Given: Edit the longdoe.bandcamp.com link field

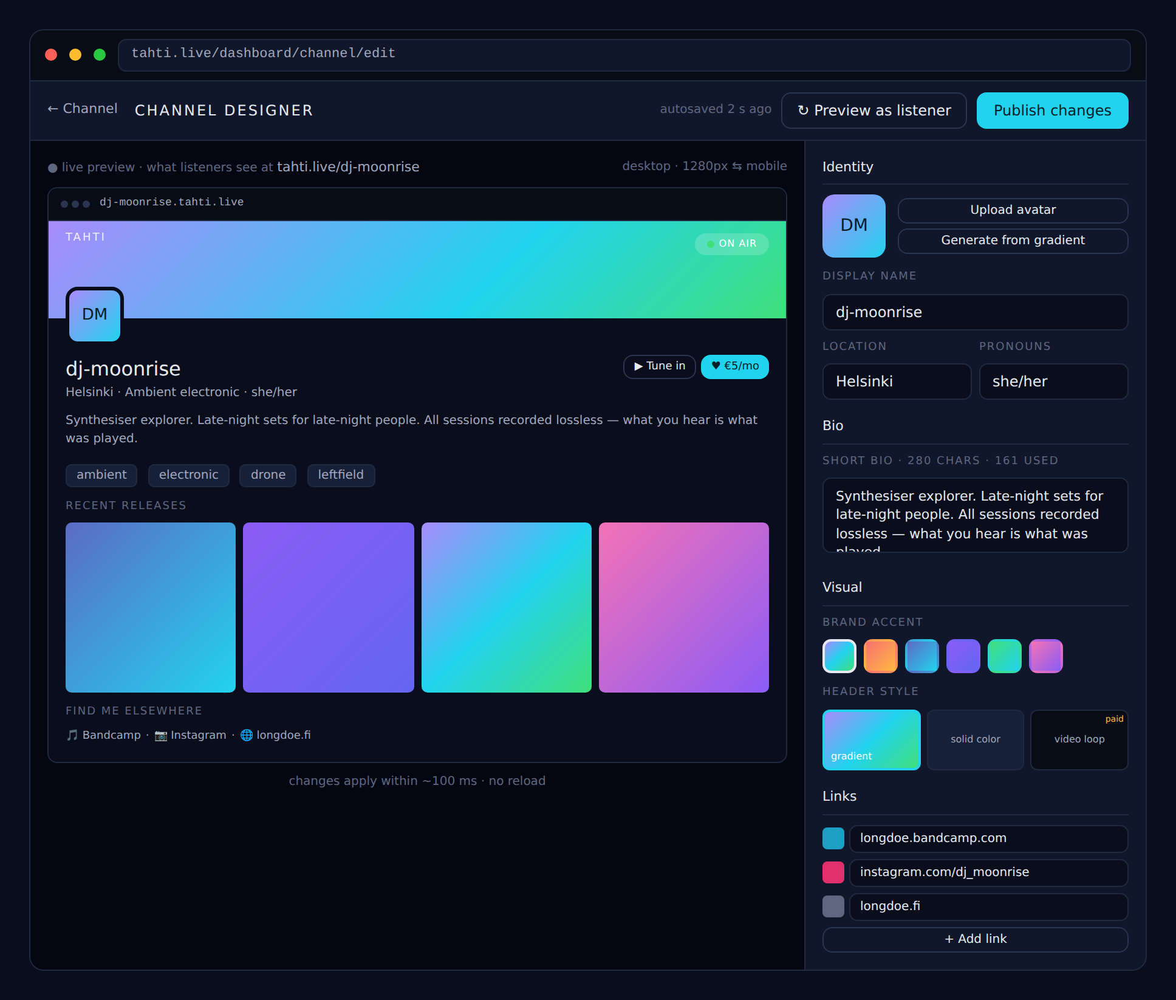Looking at the screenshot, I should [x=988, y=838].
